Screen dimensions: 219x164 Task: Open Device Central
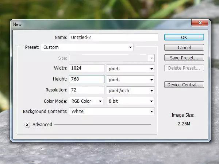pyautogui.click(x=184, y=85)
